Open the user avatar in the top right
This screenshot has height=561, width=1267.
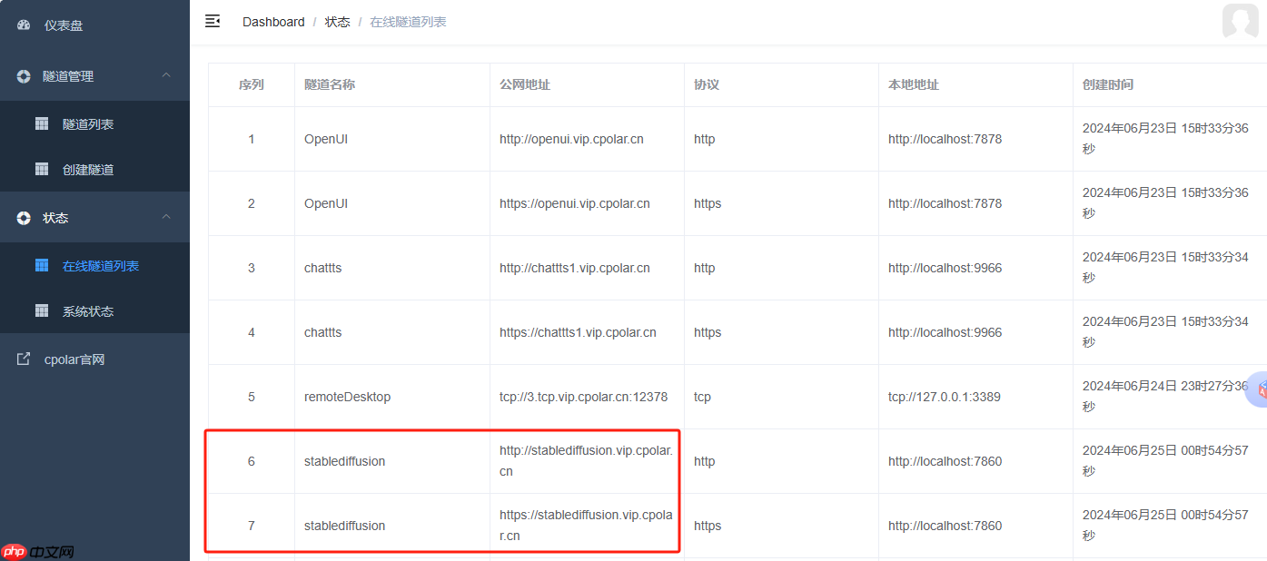tap(1240, 20)
